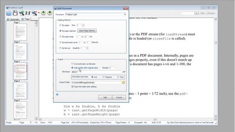This screenshot has width=235, height=132.
Task: Click the 1:1 actual size icon
Action: [x=28, y=13]
